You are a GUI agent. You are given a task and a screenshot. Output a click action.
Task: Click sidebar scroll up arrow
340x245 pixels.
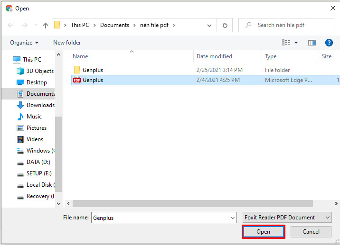58,55
